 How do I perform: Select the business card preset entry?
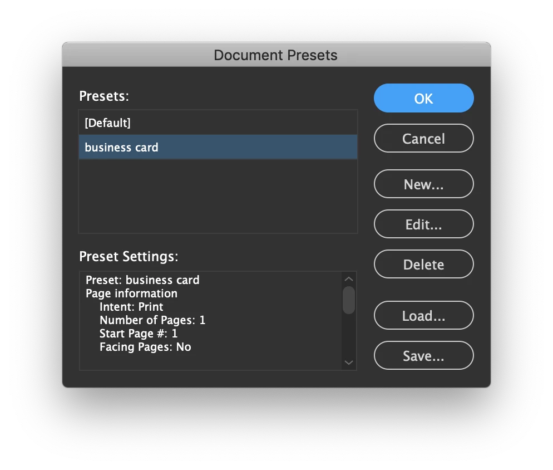218,147
